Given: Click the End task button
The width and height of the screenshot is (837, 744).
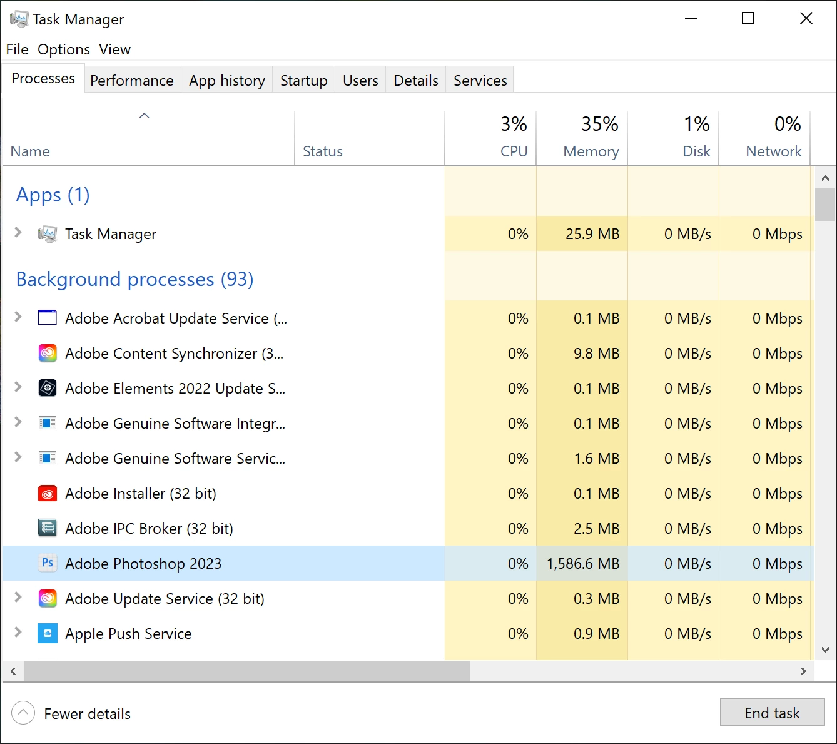Looking at the screenshot, I should (772, 713).
